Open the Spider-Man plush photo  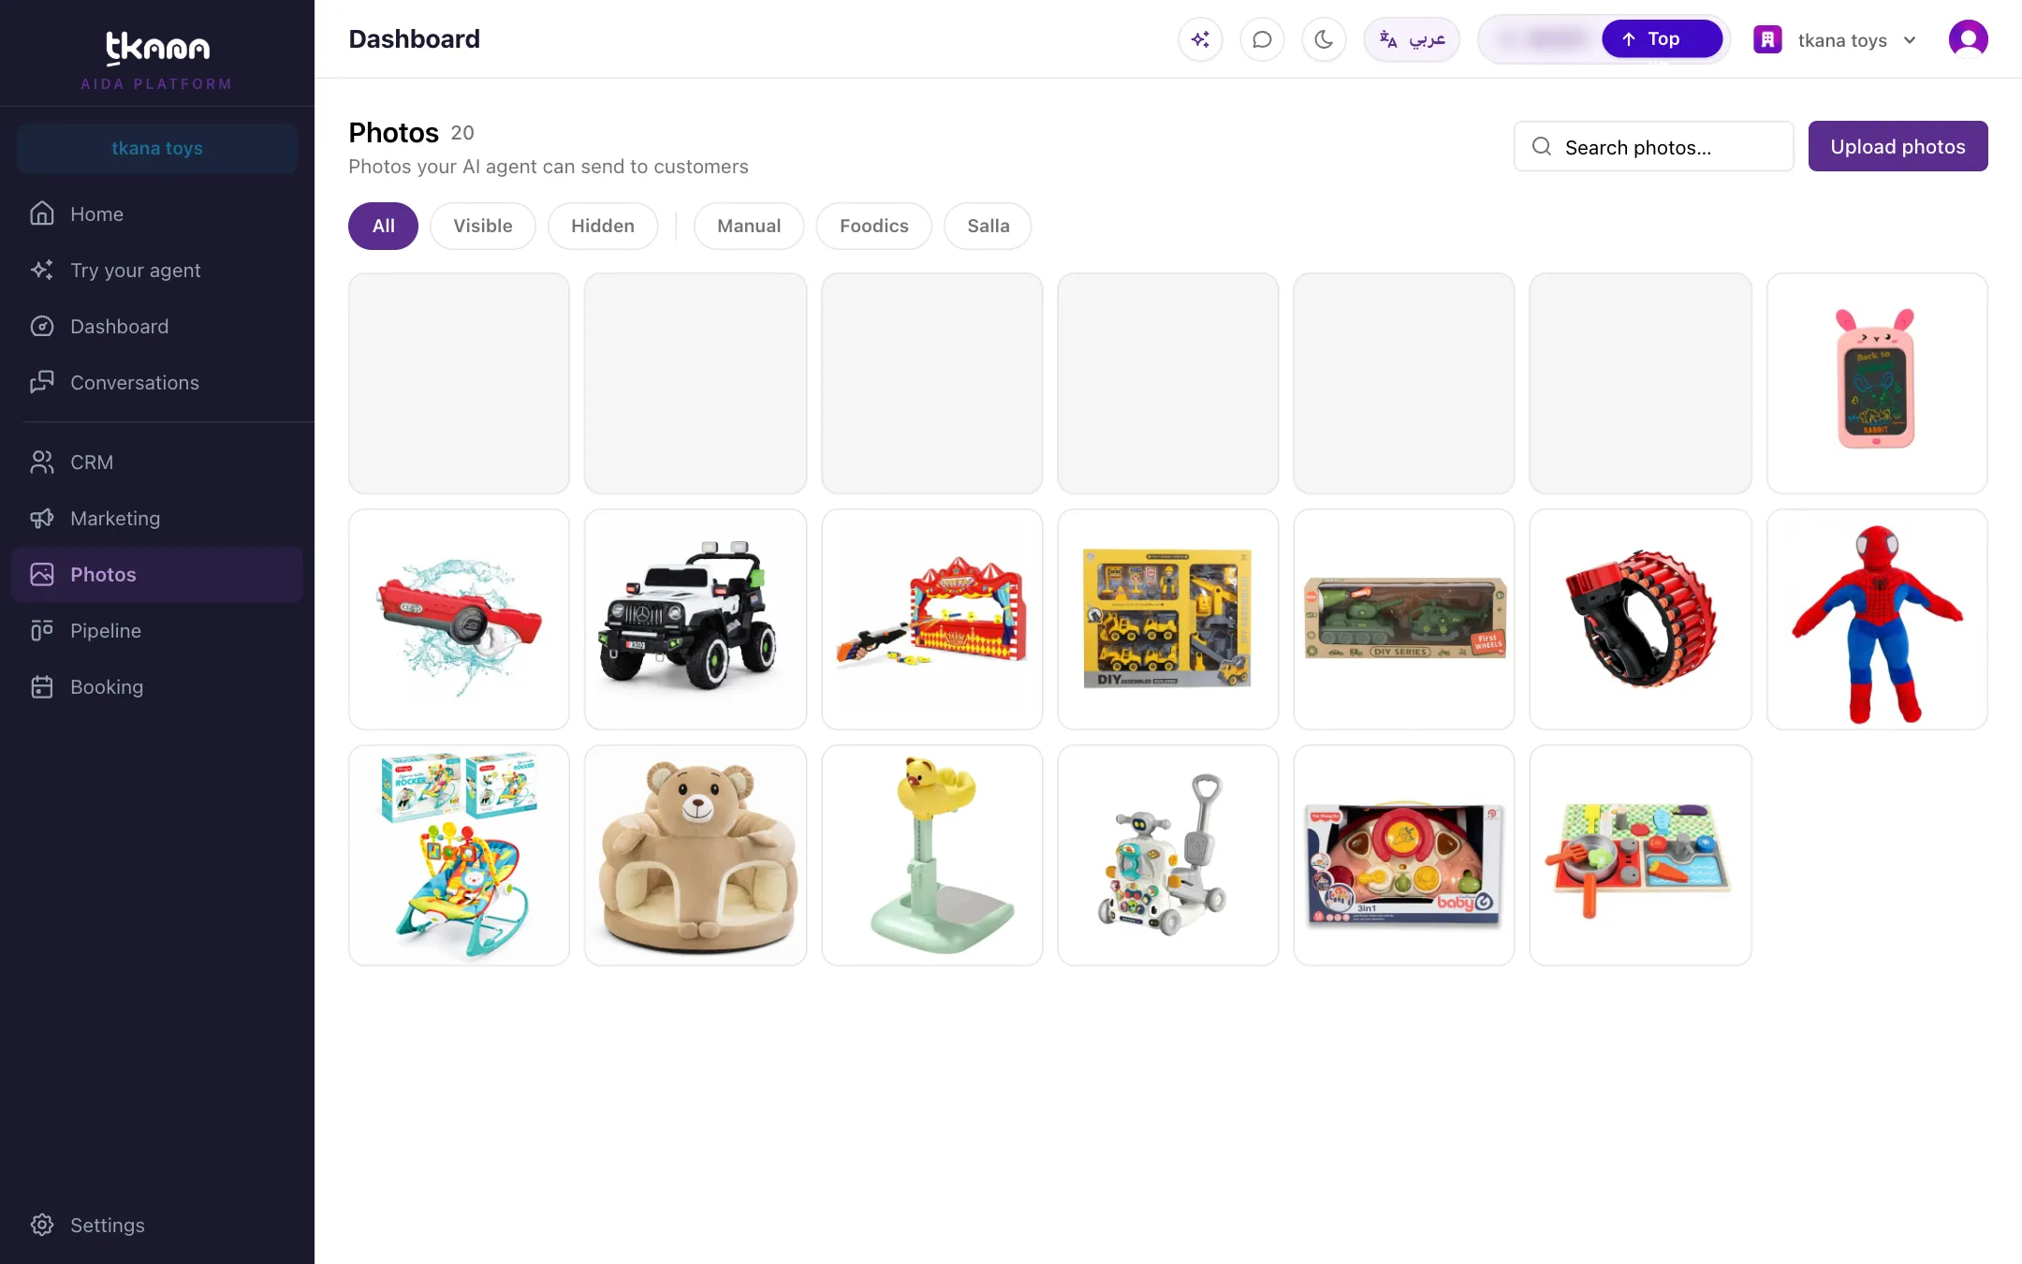point(1877,620)
